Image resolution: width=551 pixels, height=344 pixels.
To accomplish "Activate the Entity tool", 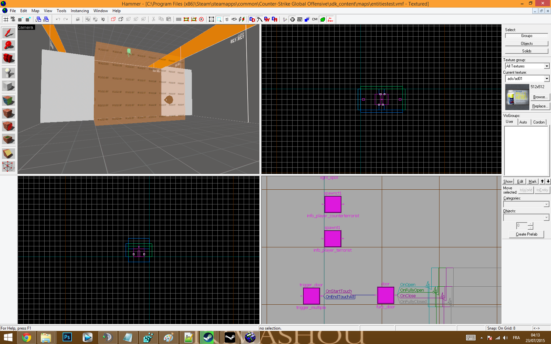I will coord(8,73).
